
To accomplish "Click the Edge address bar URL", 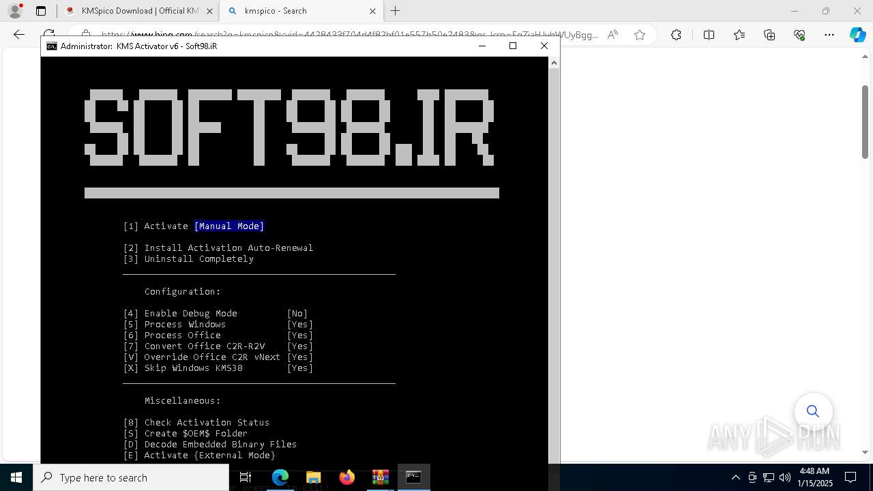I will click(350, 35).
